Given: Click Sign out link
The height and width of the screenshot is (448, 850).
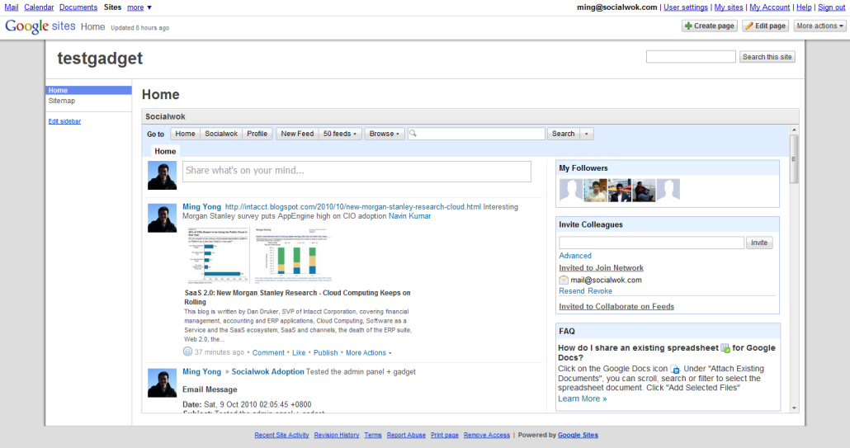Looking at the screenshot, I should click(x=832, y=7).
